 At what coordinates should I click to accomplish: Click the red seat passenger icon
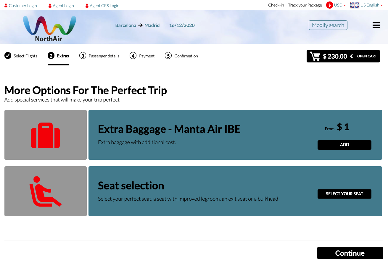(x=45, y=191)
